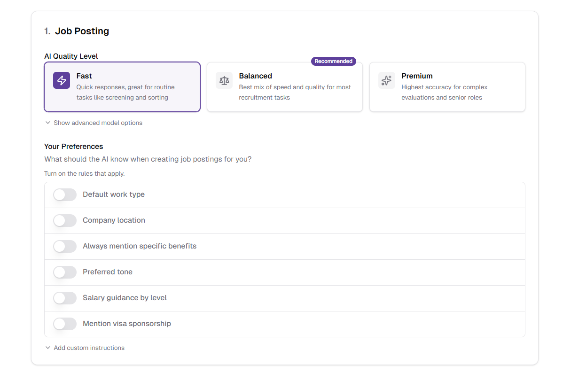
Task: Toggle the Mention visa sponsorship switch
Action: (65, 324)
